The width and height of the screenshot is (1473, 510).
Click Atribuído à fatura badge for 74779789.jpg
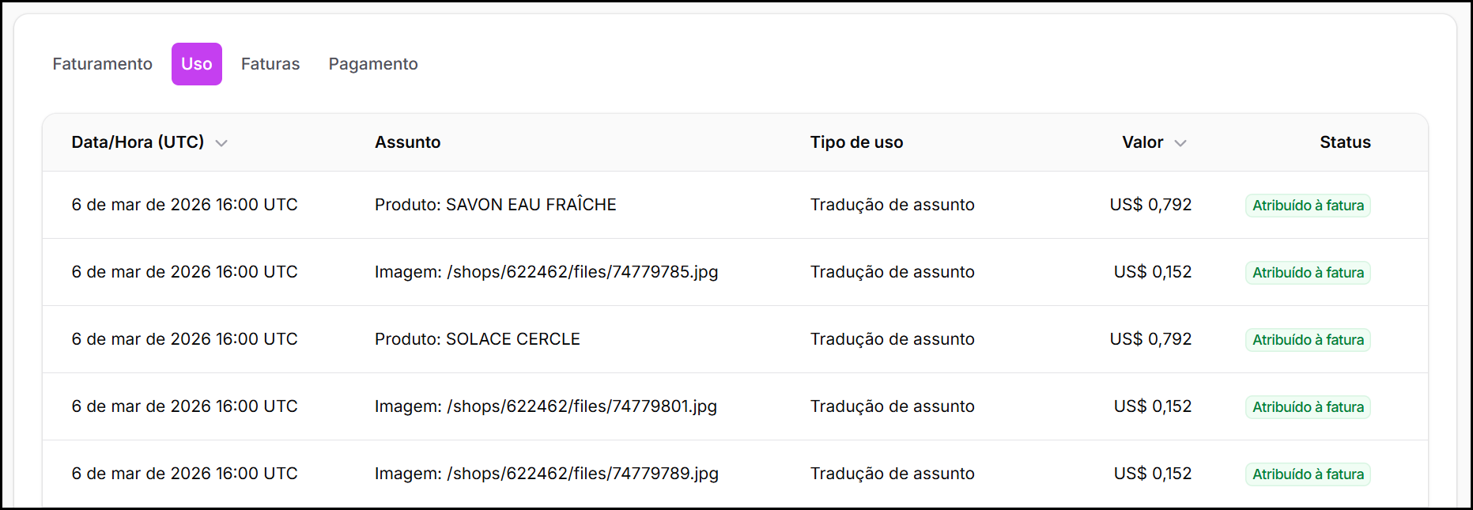(x=1308, y=474)
